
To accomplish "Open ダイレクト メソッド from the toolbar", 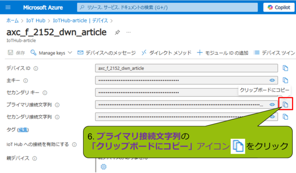I will [166, 53].
